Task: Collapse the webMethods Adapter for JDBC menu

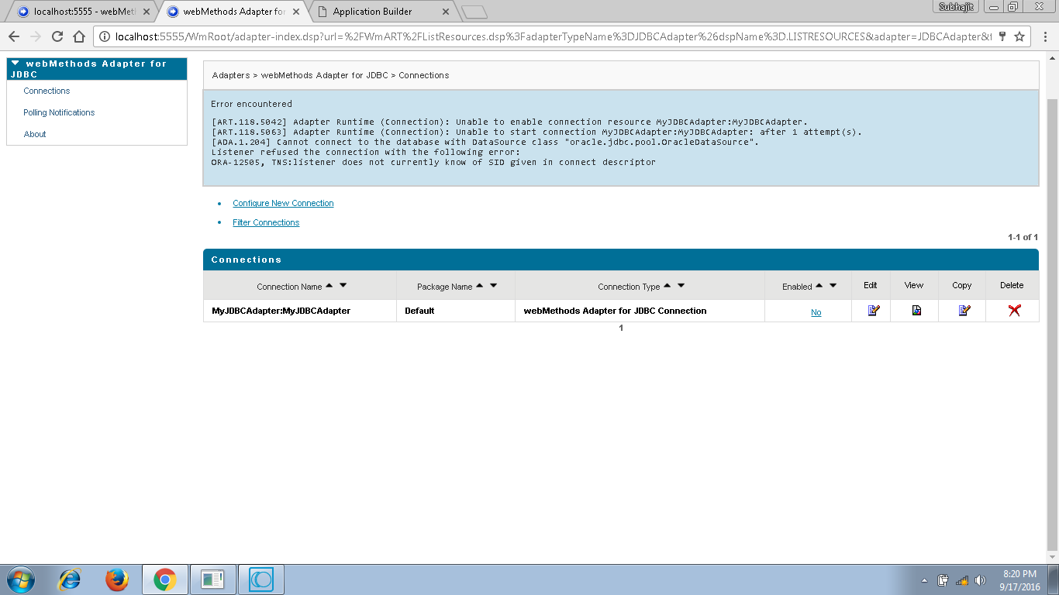Action: tap(15, 64)
